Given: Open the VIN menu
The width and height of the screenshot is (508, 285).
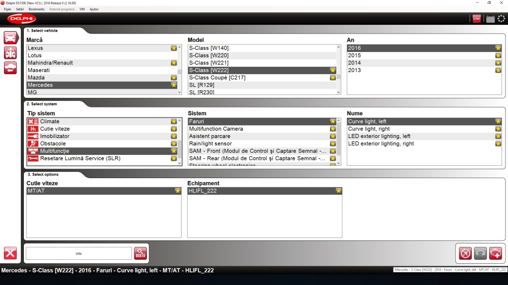Looking at the screenshot, I should pos(82,9).
